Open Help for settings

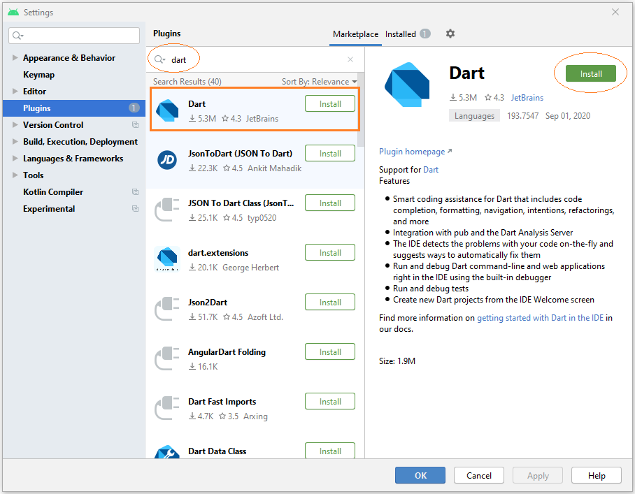pyautogui.click(x=596, y=475)
